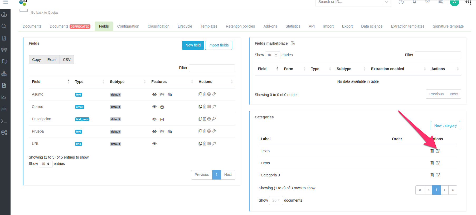Viewport: 476px width, 215px height.
Task: Expand the Show 20 documents dropdown
Action: [276, 200]
